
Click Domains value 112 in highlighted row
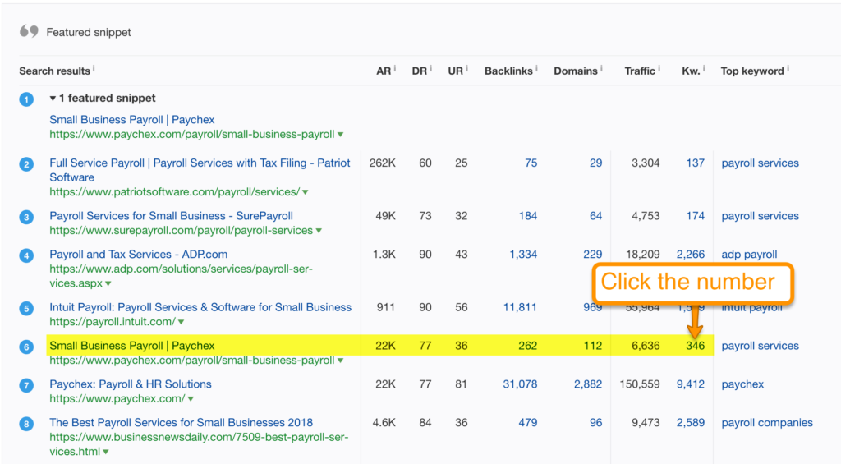[x=593, y=346]
